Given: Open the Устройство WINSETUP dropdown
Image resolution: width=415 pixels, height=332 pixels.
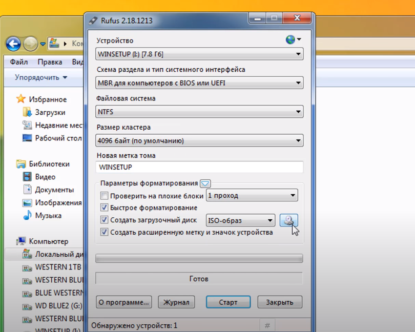Looking at the screenshot, I should (x=199, y=54).
